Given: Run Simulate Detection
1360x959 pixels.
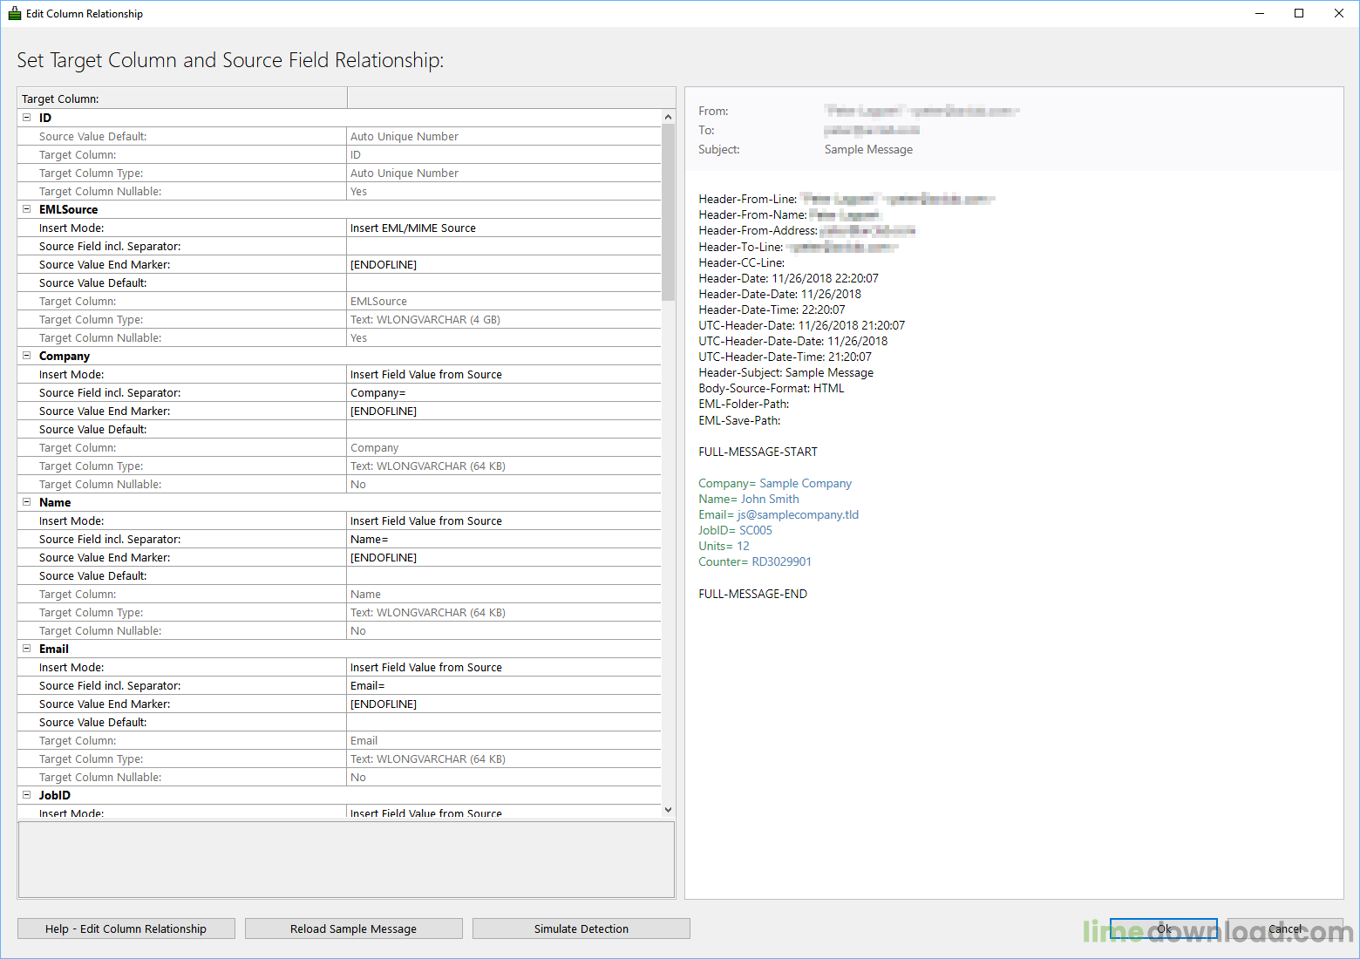Looking at the screenshot, I should coord(581,928).
